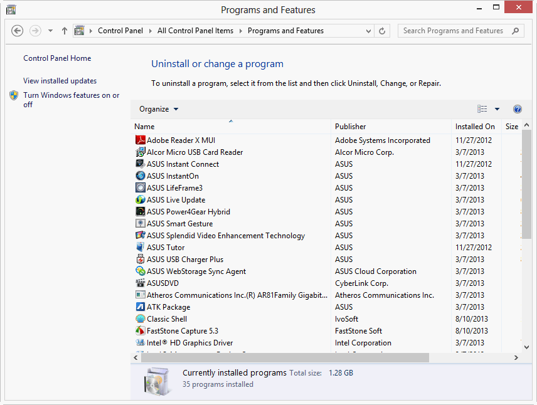This screenshot has height=405, width=537.
Task: Navigate to Control Panel breadcrumb
Action: pyautogui.click(x=120, y=31)
